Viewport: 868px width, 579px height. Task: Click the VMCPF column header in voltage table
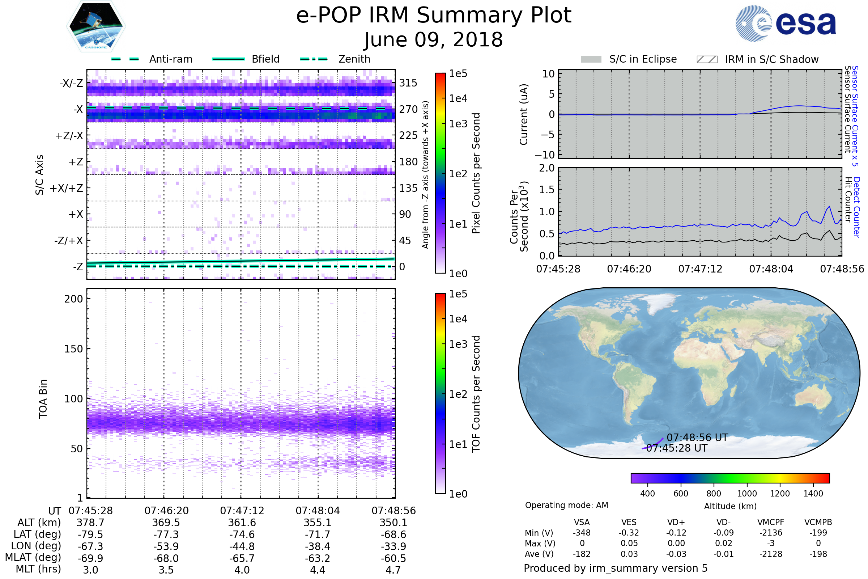tap(771, 522)
